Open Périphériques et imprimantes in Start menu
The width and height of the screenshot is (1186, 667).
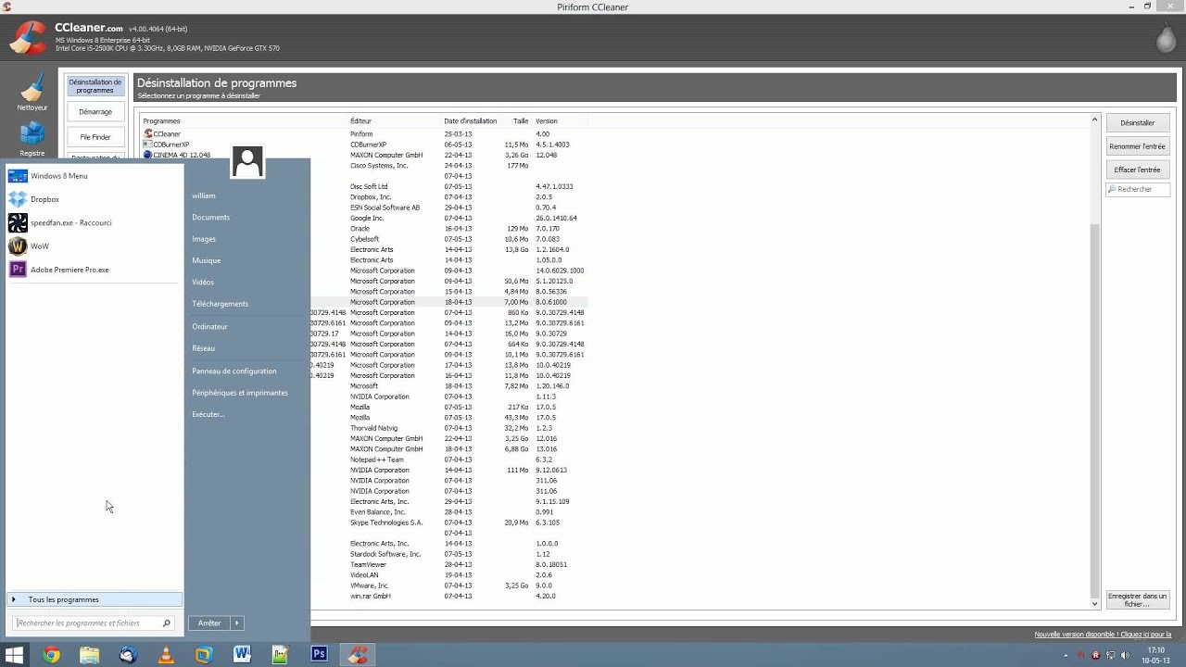pos(240,393)
